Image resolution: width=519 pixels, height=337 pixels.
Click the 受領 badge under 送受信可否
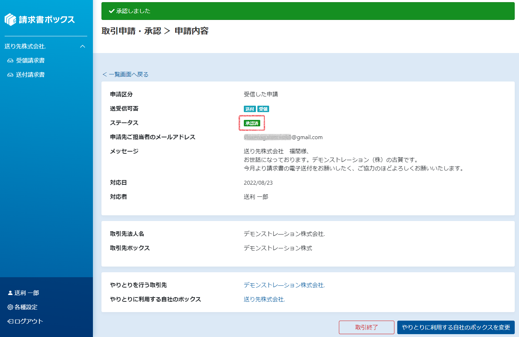[x=263, y=109]
